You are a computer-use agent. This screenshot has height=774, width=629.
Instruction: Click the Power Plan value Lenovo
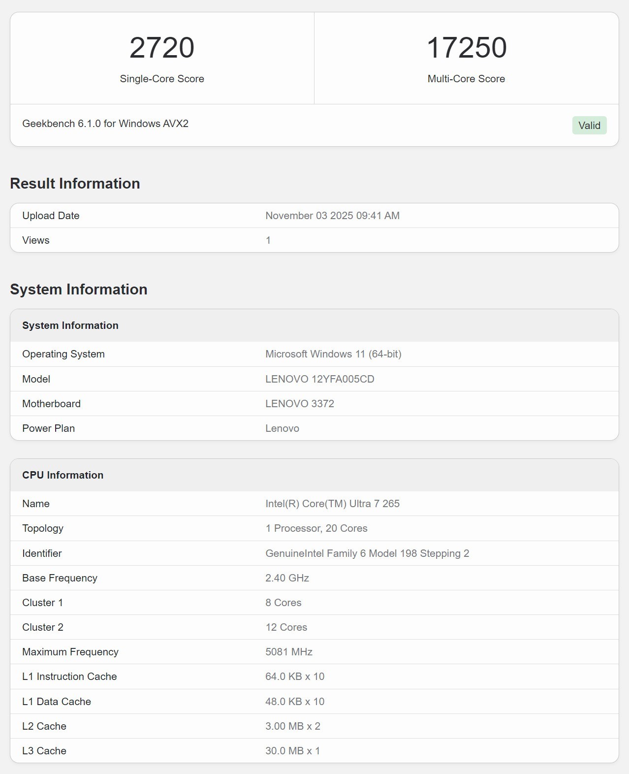coord(282,428)
